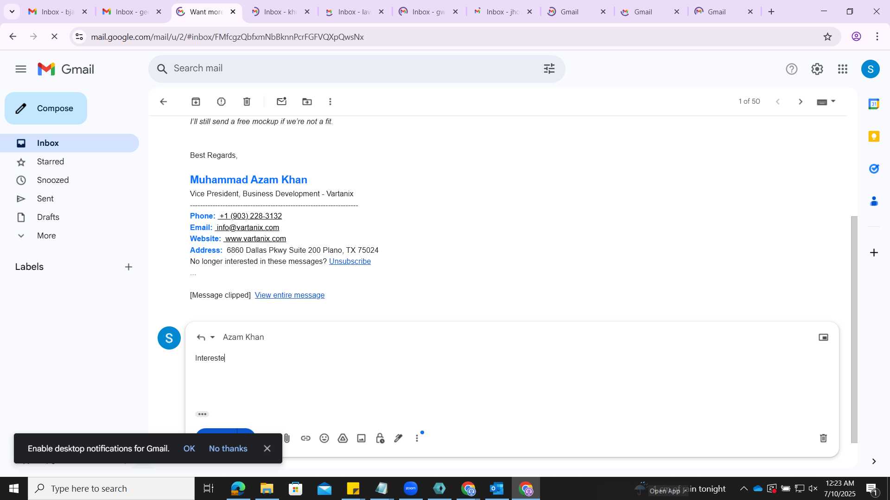The height and width of the screenshot is (500, 890).
Task: Go back to inbox with back arrow
Action: click(163, 102)
